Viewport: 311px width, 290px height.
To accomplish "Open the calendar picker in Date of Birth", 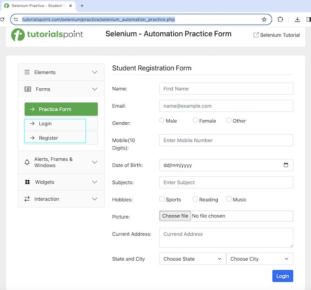I will [x=286, y=165].
